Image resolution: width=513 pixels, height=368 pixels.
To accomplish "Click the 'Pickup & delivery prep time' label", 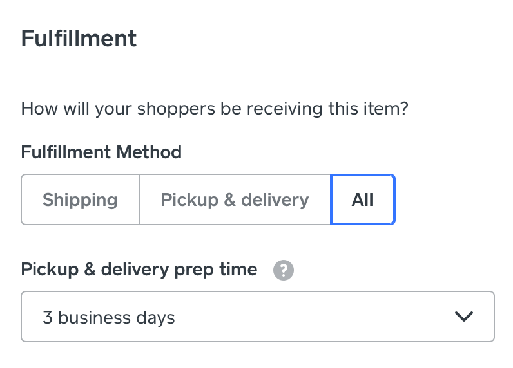I will [x=139, y=270].
